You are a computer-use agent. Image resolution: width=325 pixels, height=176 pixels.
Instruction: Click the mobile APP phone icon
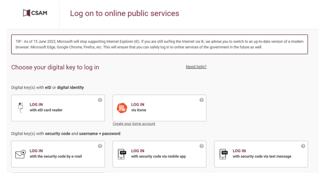tap(122, 154)
